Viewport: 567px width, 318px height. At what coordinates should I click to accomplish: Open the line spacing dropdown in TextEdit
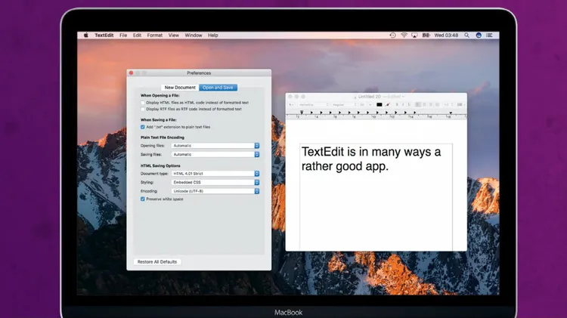click(448, 105)
